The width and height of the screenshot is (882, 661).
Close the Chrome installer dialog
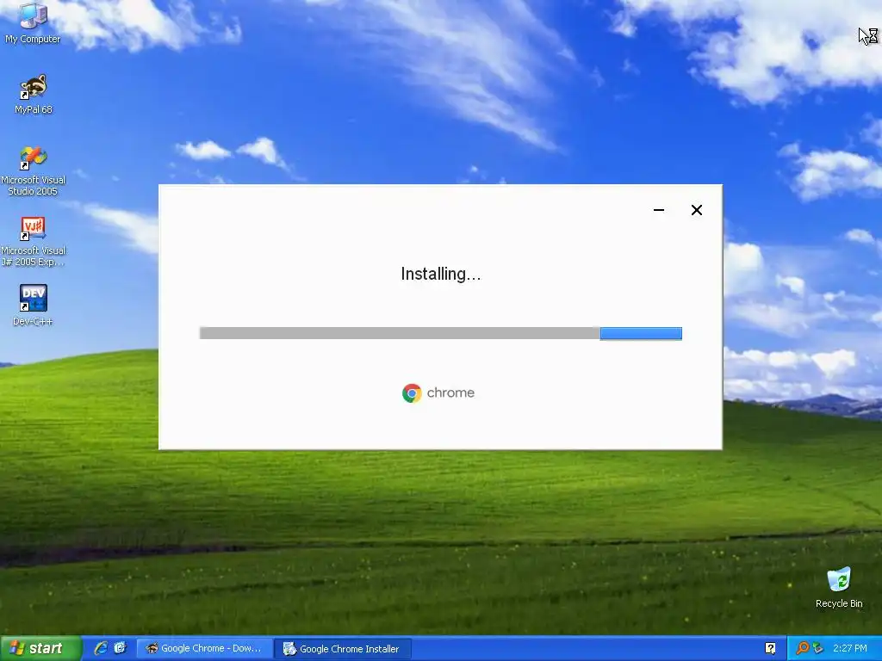(696, 210)
